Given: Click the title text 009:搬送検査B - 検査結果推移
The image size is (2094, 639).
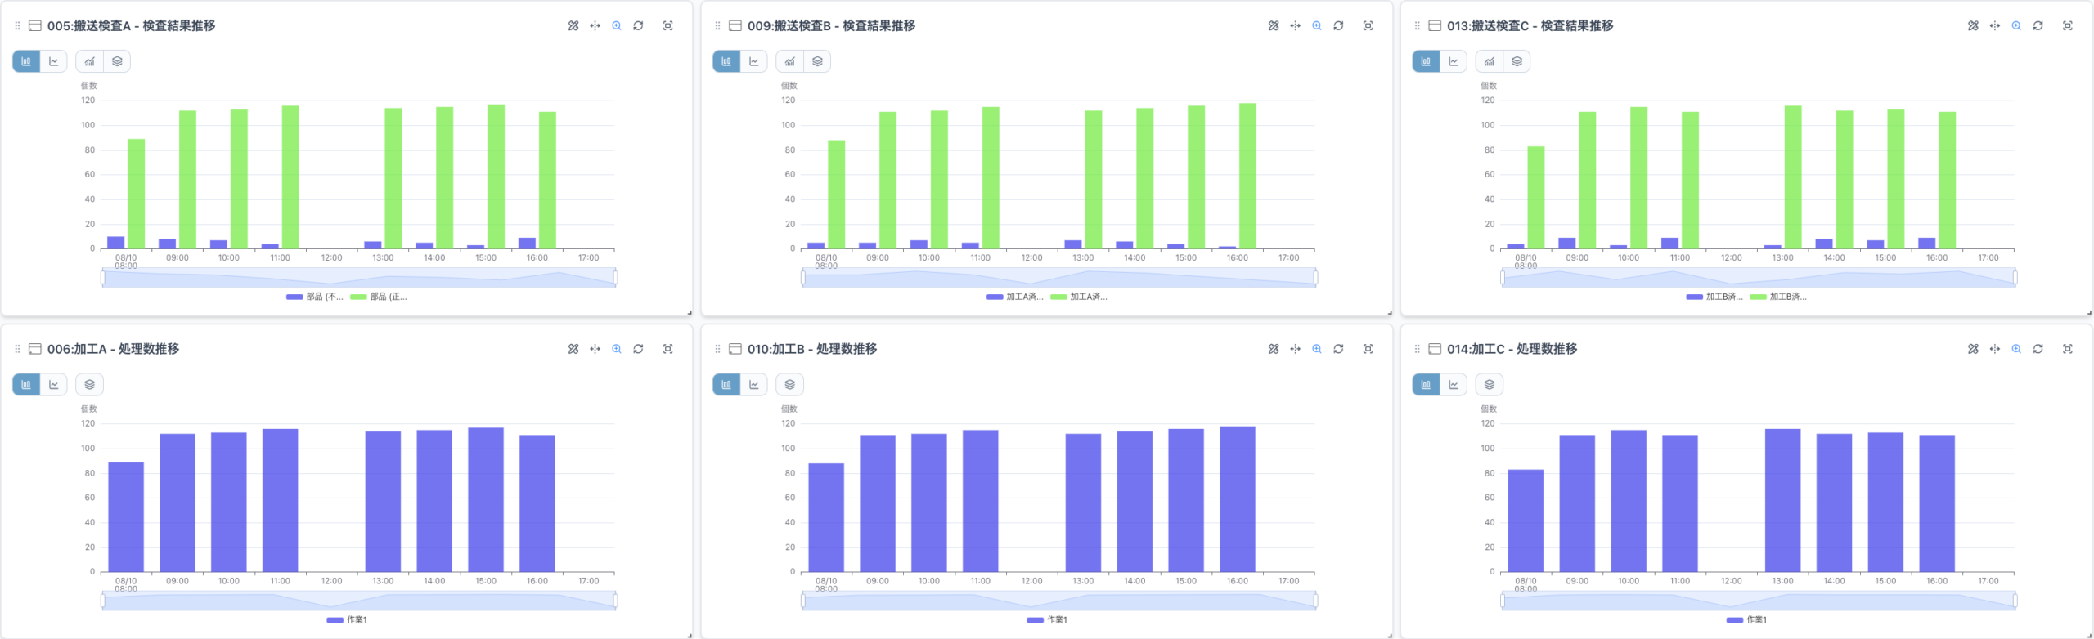Looking at the screenshot, I should click(x=831, y=26).
